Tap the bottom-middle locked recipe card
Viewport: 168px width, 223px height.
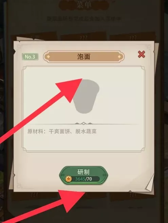[x=83, y=196]
